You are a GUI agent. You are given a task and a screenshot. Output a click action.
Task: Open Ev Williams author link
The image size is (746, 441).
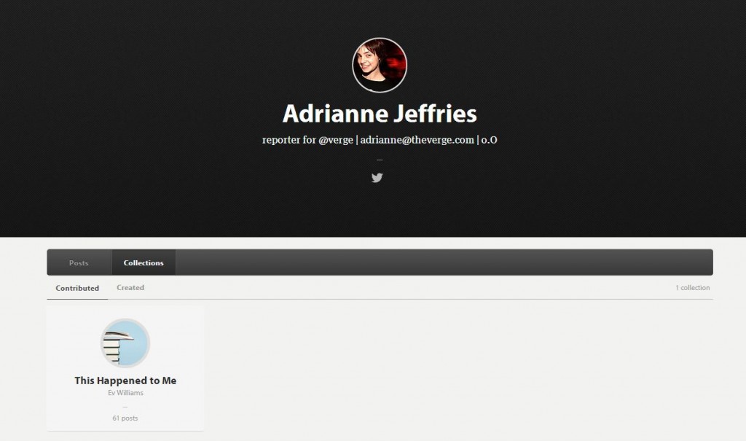click(x=125, y=393)
